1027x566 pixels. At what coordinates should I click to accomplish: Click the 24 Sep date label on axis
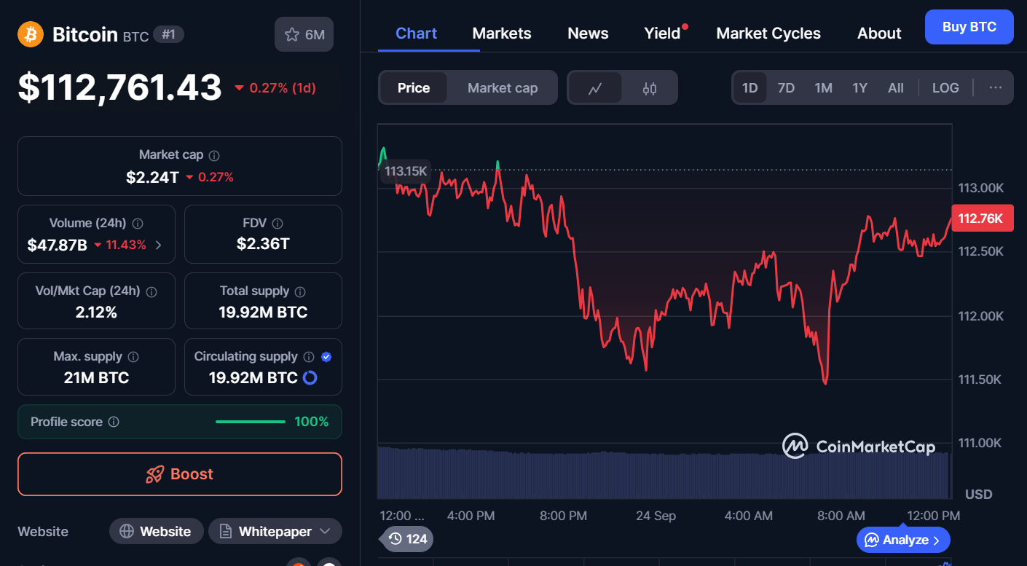coord(656,516)
